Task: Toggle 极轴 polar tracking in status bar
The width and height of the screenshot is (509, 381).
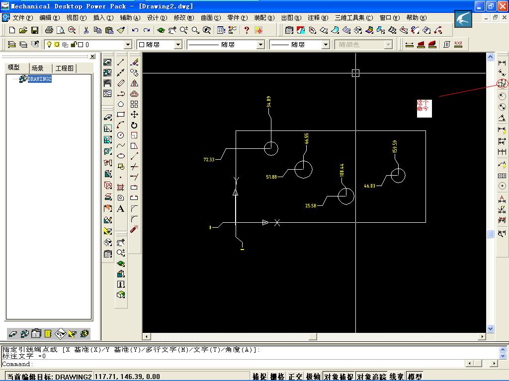Action: pyautogui.click(x=313, y=377)
